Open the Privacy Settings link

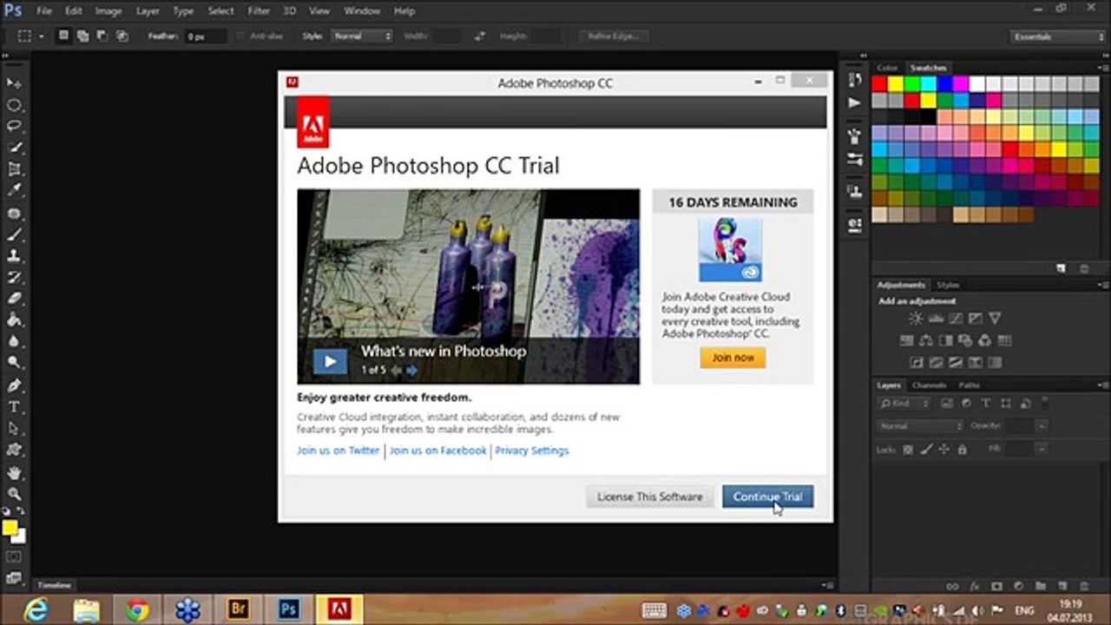pyautogui.click(x=532, y=451)
